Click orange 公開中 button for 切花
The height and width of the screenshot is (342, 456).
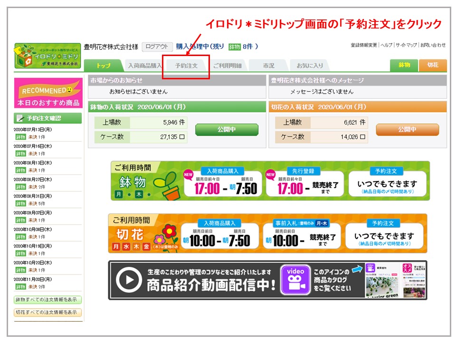pyautogui.click(x=407, y=130)
